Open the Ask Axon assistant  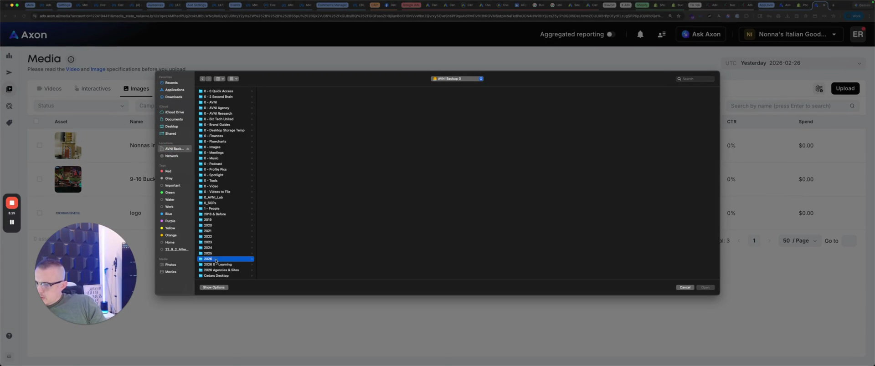click(x=700, y=35)
